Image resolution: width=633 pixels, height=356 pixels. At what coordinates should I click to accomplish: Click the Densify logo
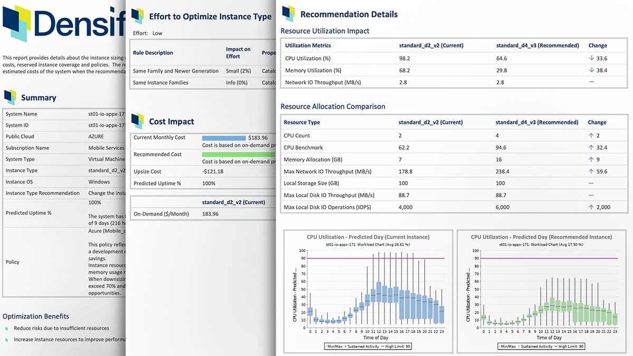coord(63,25)
